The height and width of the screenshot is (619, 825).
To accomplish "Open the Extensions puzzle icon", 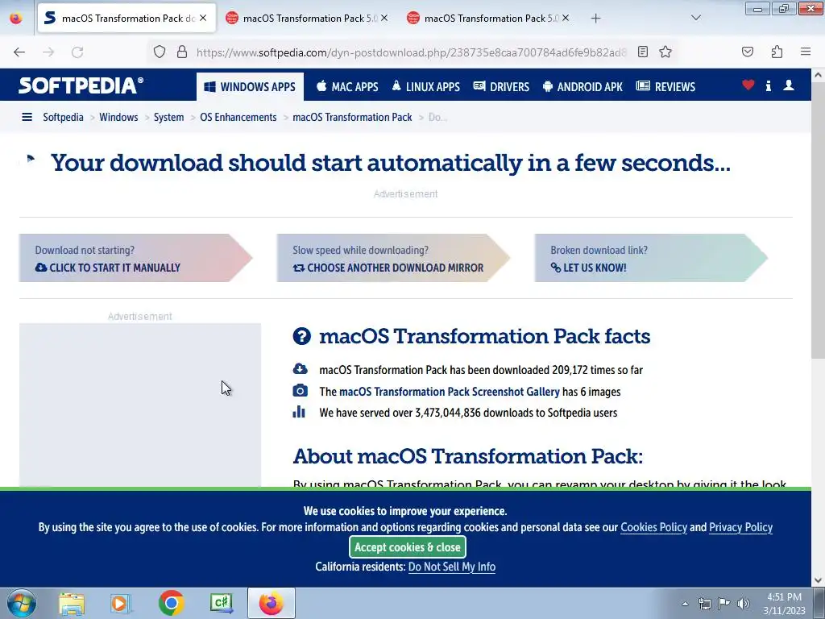I will pos(777,52).
